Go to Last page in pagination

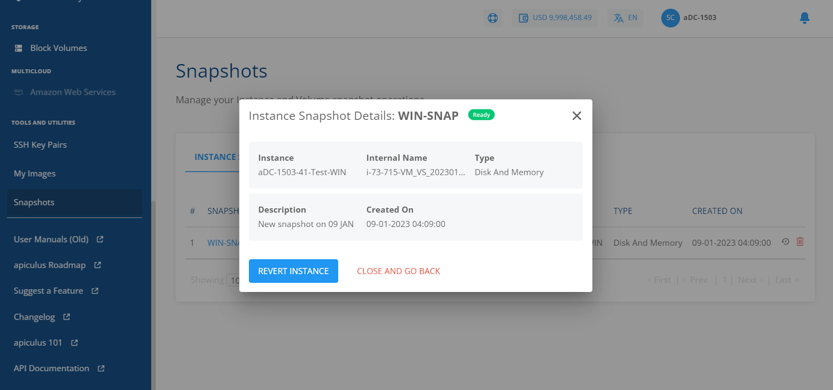[x=787, y=280]
